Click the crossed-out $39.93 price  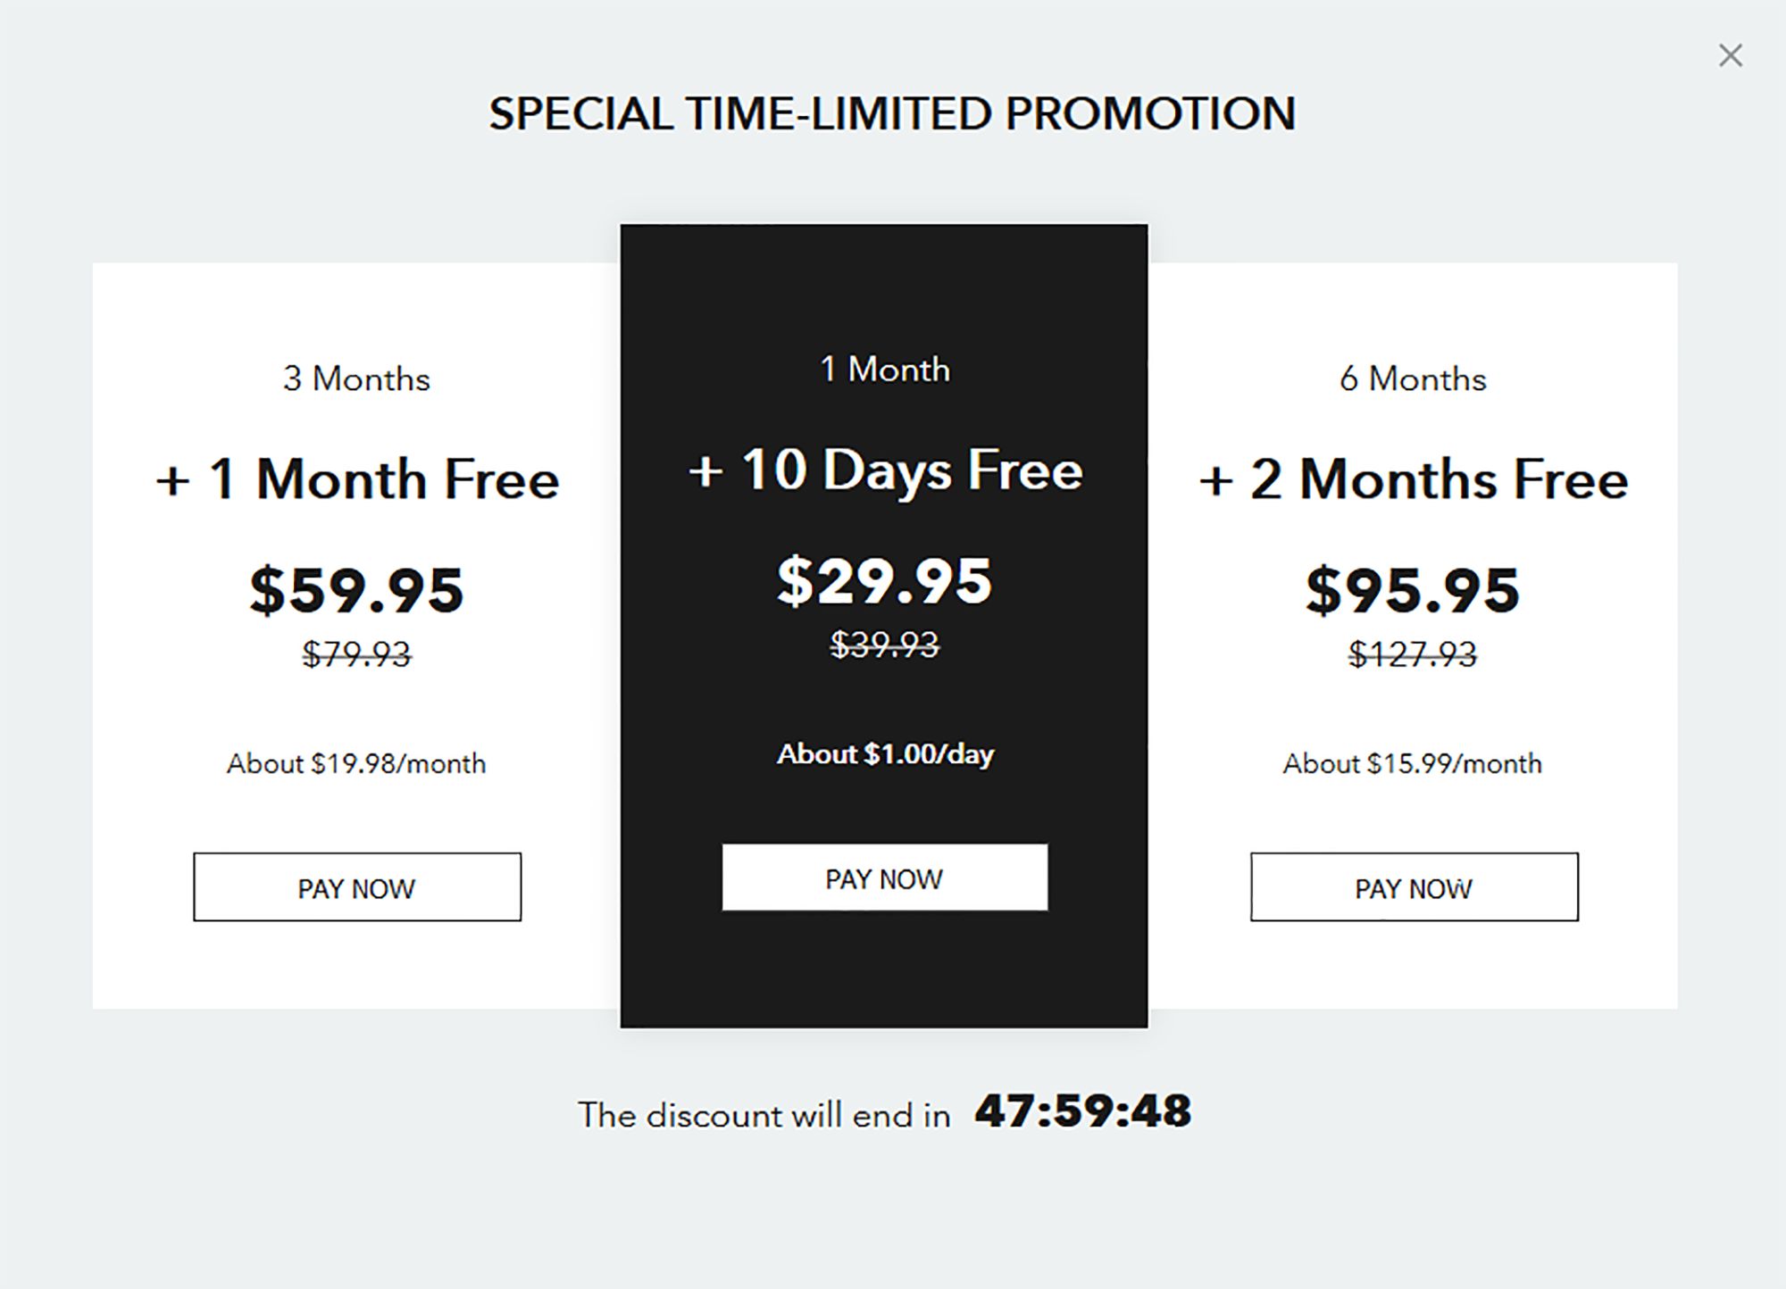tap(885, 644)
